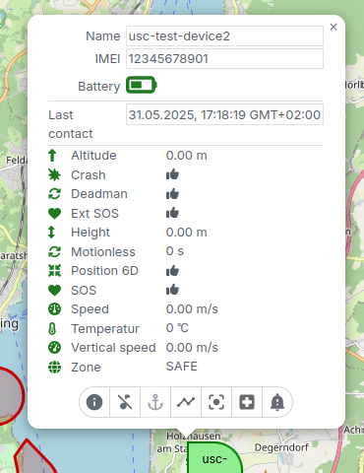Click the Motionless value 0 s
The image size is (364, 473).
[x=175, y=251]
